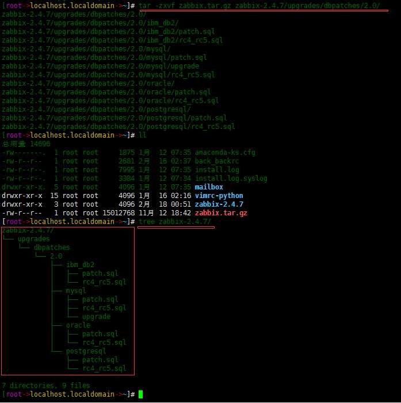
Task: Click the blue zabbix-2.4.7 directory name in listing
Action: pyautogui.click(x=219, y=204)
